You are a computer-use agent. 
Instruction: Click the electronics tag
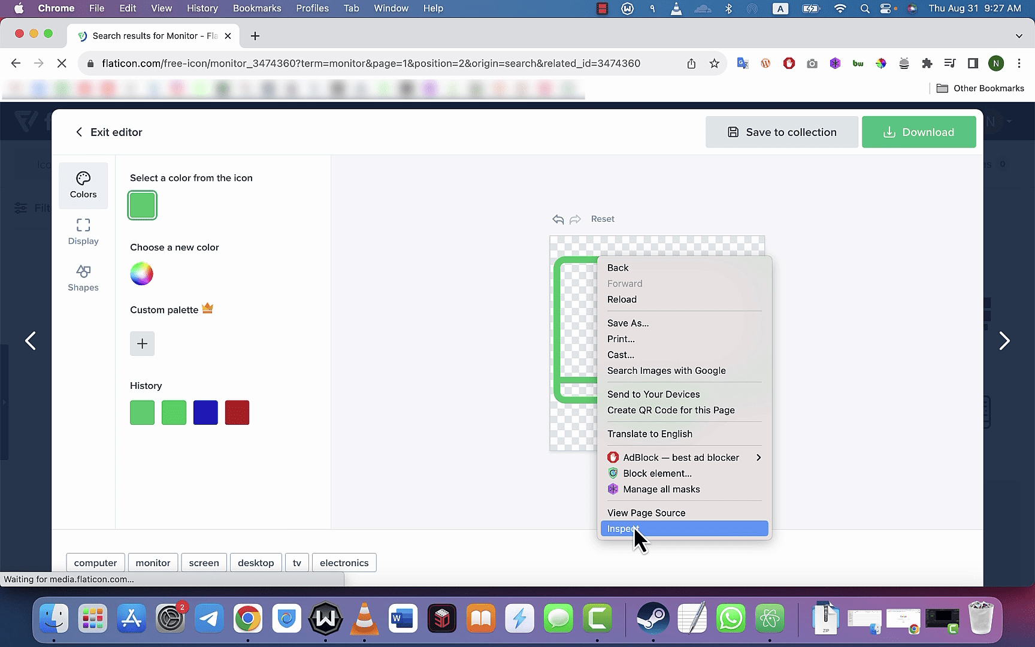pyautogui.click(x=344, y=563)
